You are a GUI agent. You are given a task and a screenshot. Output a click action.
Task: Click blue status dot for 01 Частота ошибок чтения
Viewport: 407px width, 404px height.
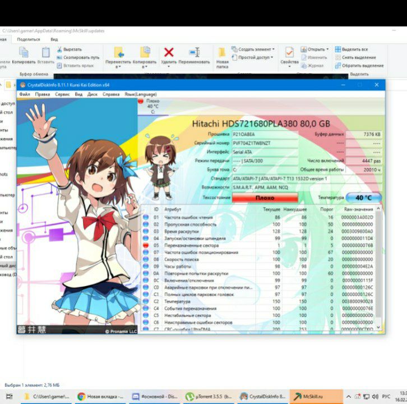click(146, 217)
